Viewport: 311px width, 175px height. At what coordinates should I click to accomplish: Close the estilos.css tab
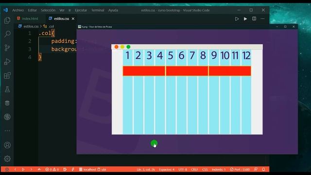73,18
